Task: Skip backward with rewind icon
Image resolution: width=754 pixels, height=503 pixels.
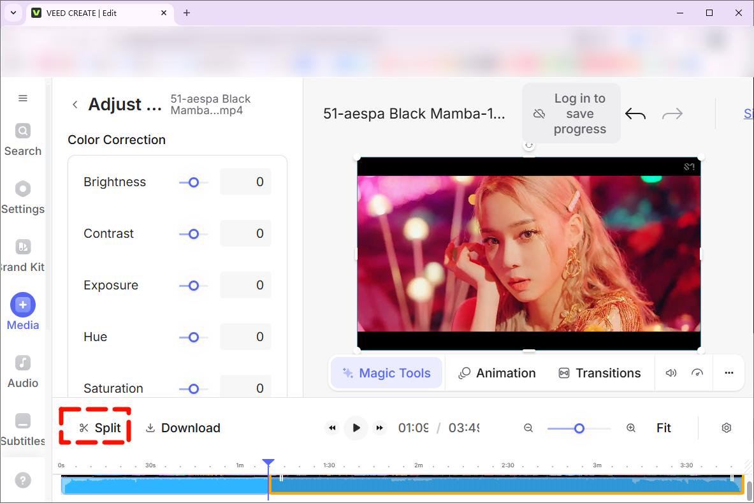Action: 332,428
